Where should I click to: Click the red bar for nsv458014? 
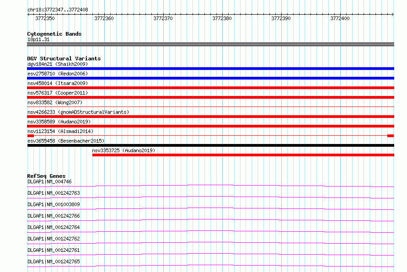(x=210, y=88)
